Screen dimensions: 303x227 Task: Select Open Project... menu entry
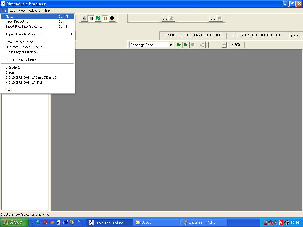point(17,22)
